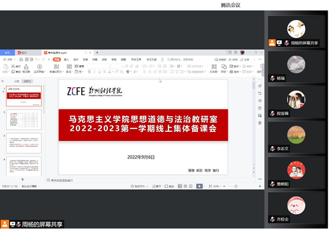Switch to normal view in status bar
The image size is (329, 229).
click(180, 186)
